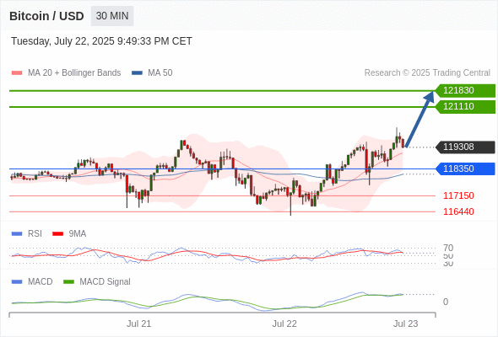The image size is (498, 337).
Task: Click the Research © 2025 Trading Central text
Action: click(x=427, y=73)
